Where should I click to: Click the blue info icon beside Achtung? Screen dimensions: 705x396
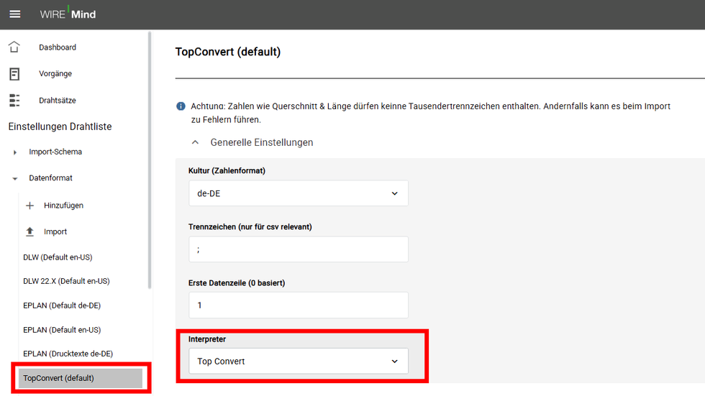click(x=181, y=106)
